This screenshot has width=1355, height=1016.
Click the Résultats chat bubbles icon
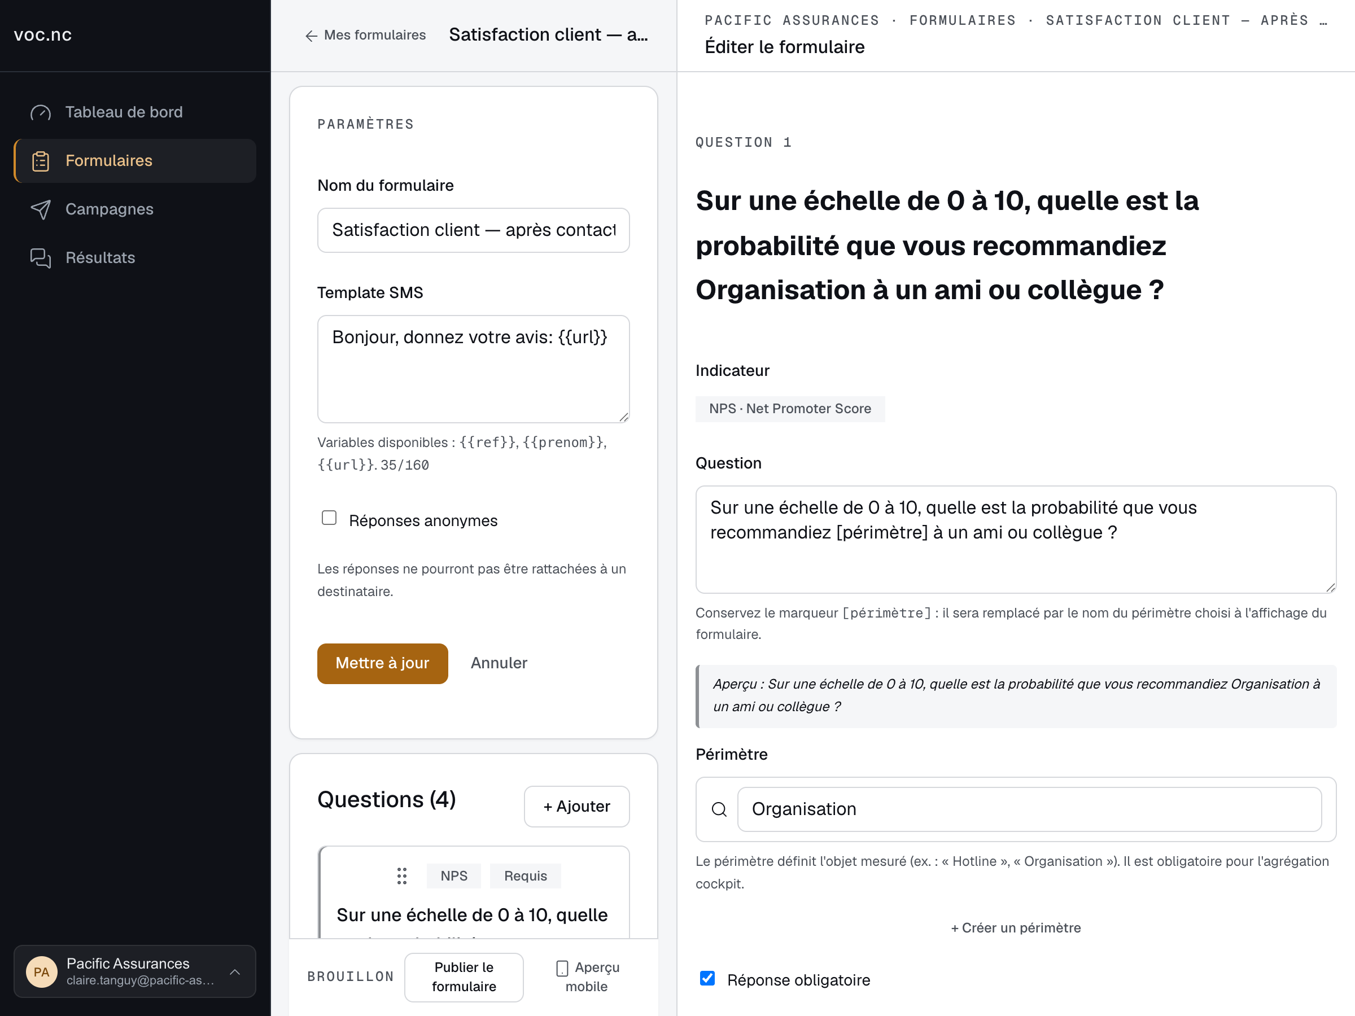pyautogui.click(x=41, y=258)
